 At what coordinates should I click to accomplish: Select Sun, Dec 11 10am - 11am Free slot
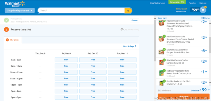[122, 72]
